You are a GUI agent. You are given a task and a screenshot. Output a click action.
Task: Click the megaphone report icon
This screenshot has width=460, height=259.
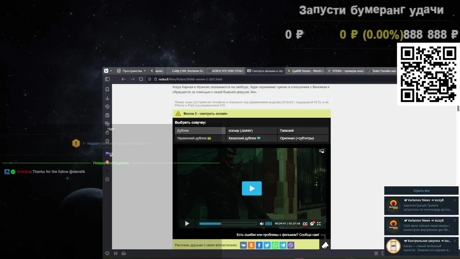coord(325,245)
